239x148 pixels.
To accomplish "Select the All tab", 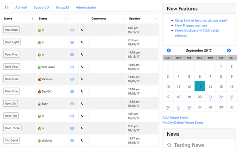I will (6, 7).
